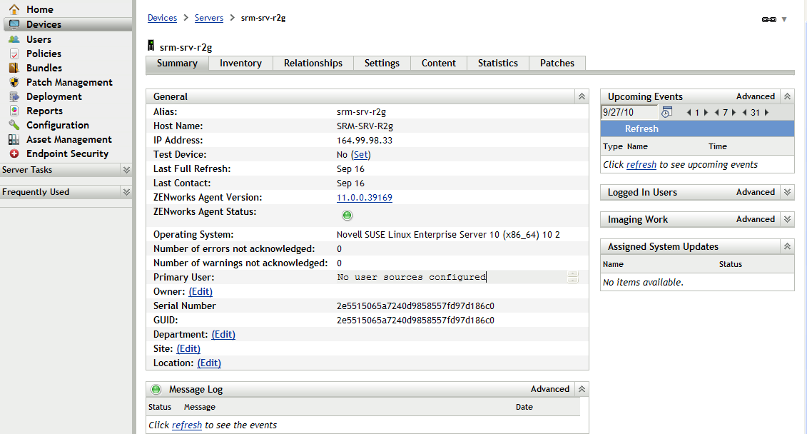The width and height of the screenshot is (807, 434).
Task: Click the green ZENworks Agent Status indicator
Action: (347, 215)
